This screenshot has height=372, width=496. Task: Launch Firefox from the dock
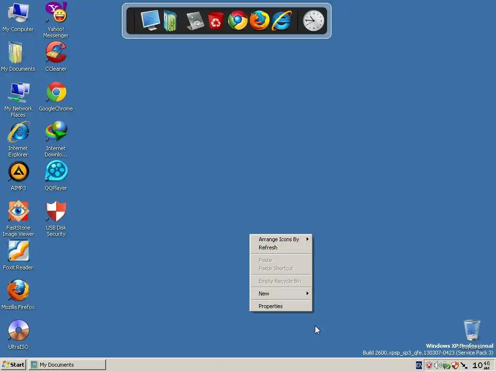tap(260, 20)
